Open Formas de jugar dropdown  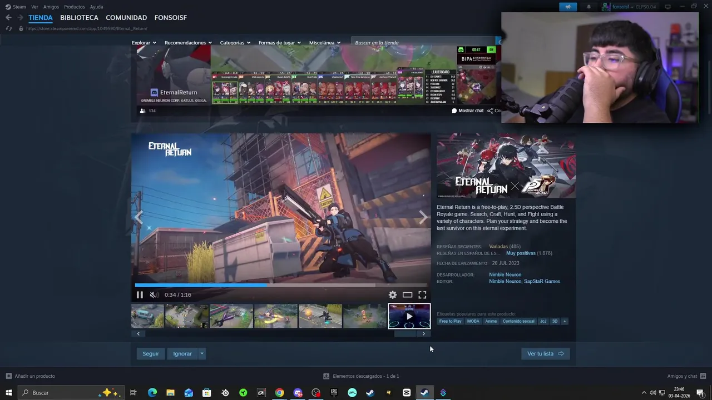click(279, 43)
